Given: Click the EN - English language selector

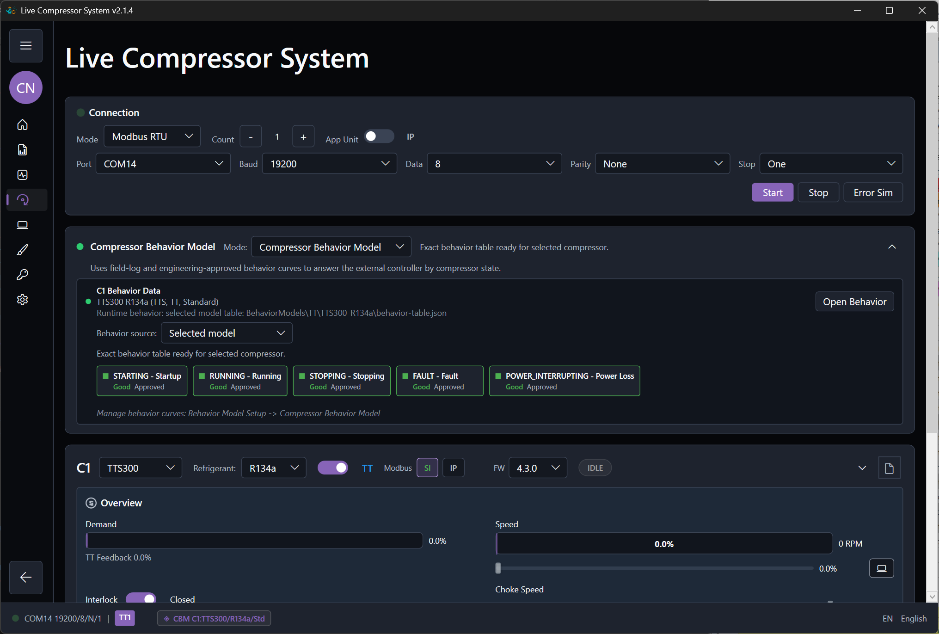Looking at the screenshot, I should coord(904,618).
